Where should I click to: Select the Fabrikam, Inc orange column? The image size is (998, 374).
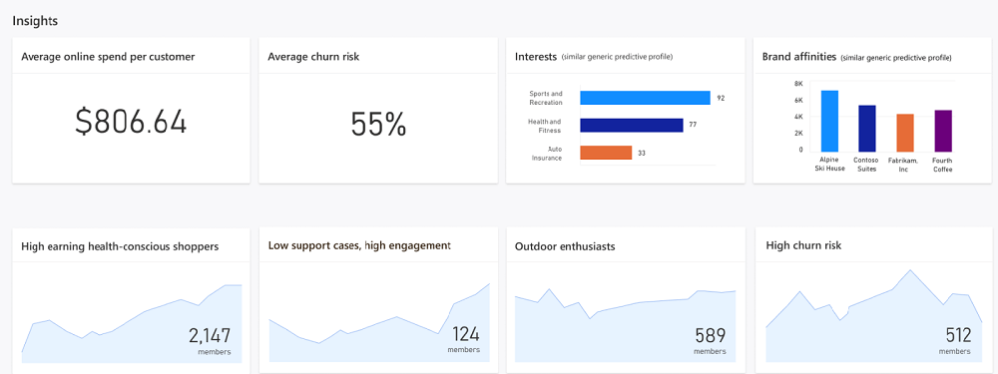click(x=905, y=133)
